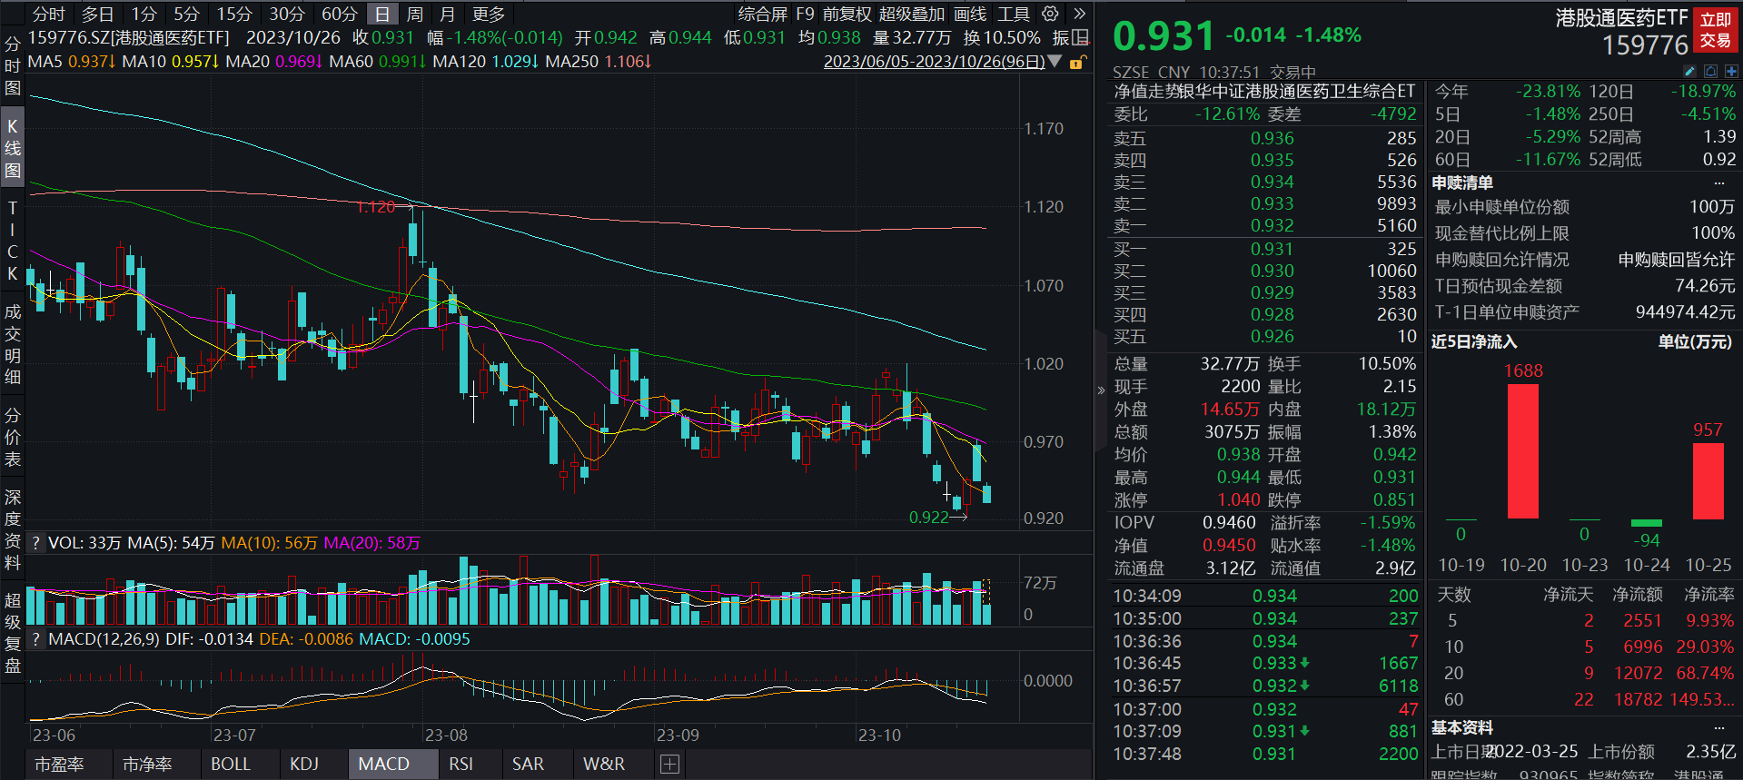Expand the 更多 period options
The height and width of the screenshot is (780, 1743).
(x=489, y=14)
